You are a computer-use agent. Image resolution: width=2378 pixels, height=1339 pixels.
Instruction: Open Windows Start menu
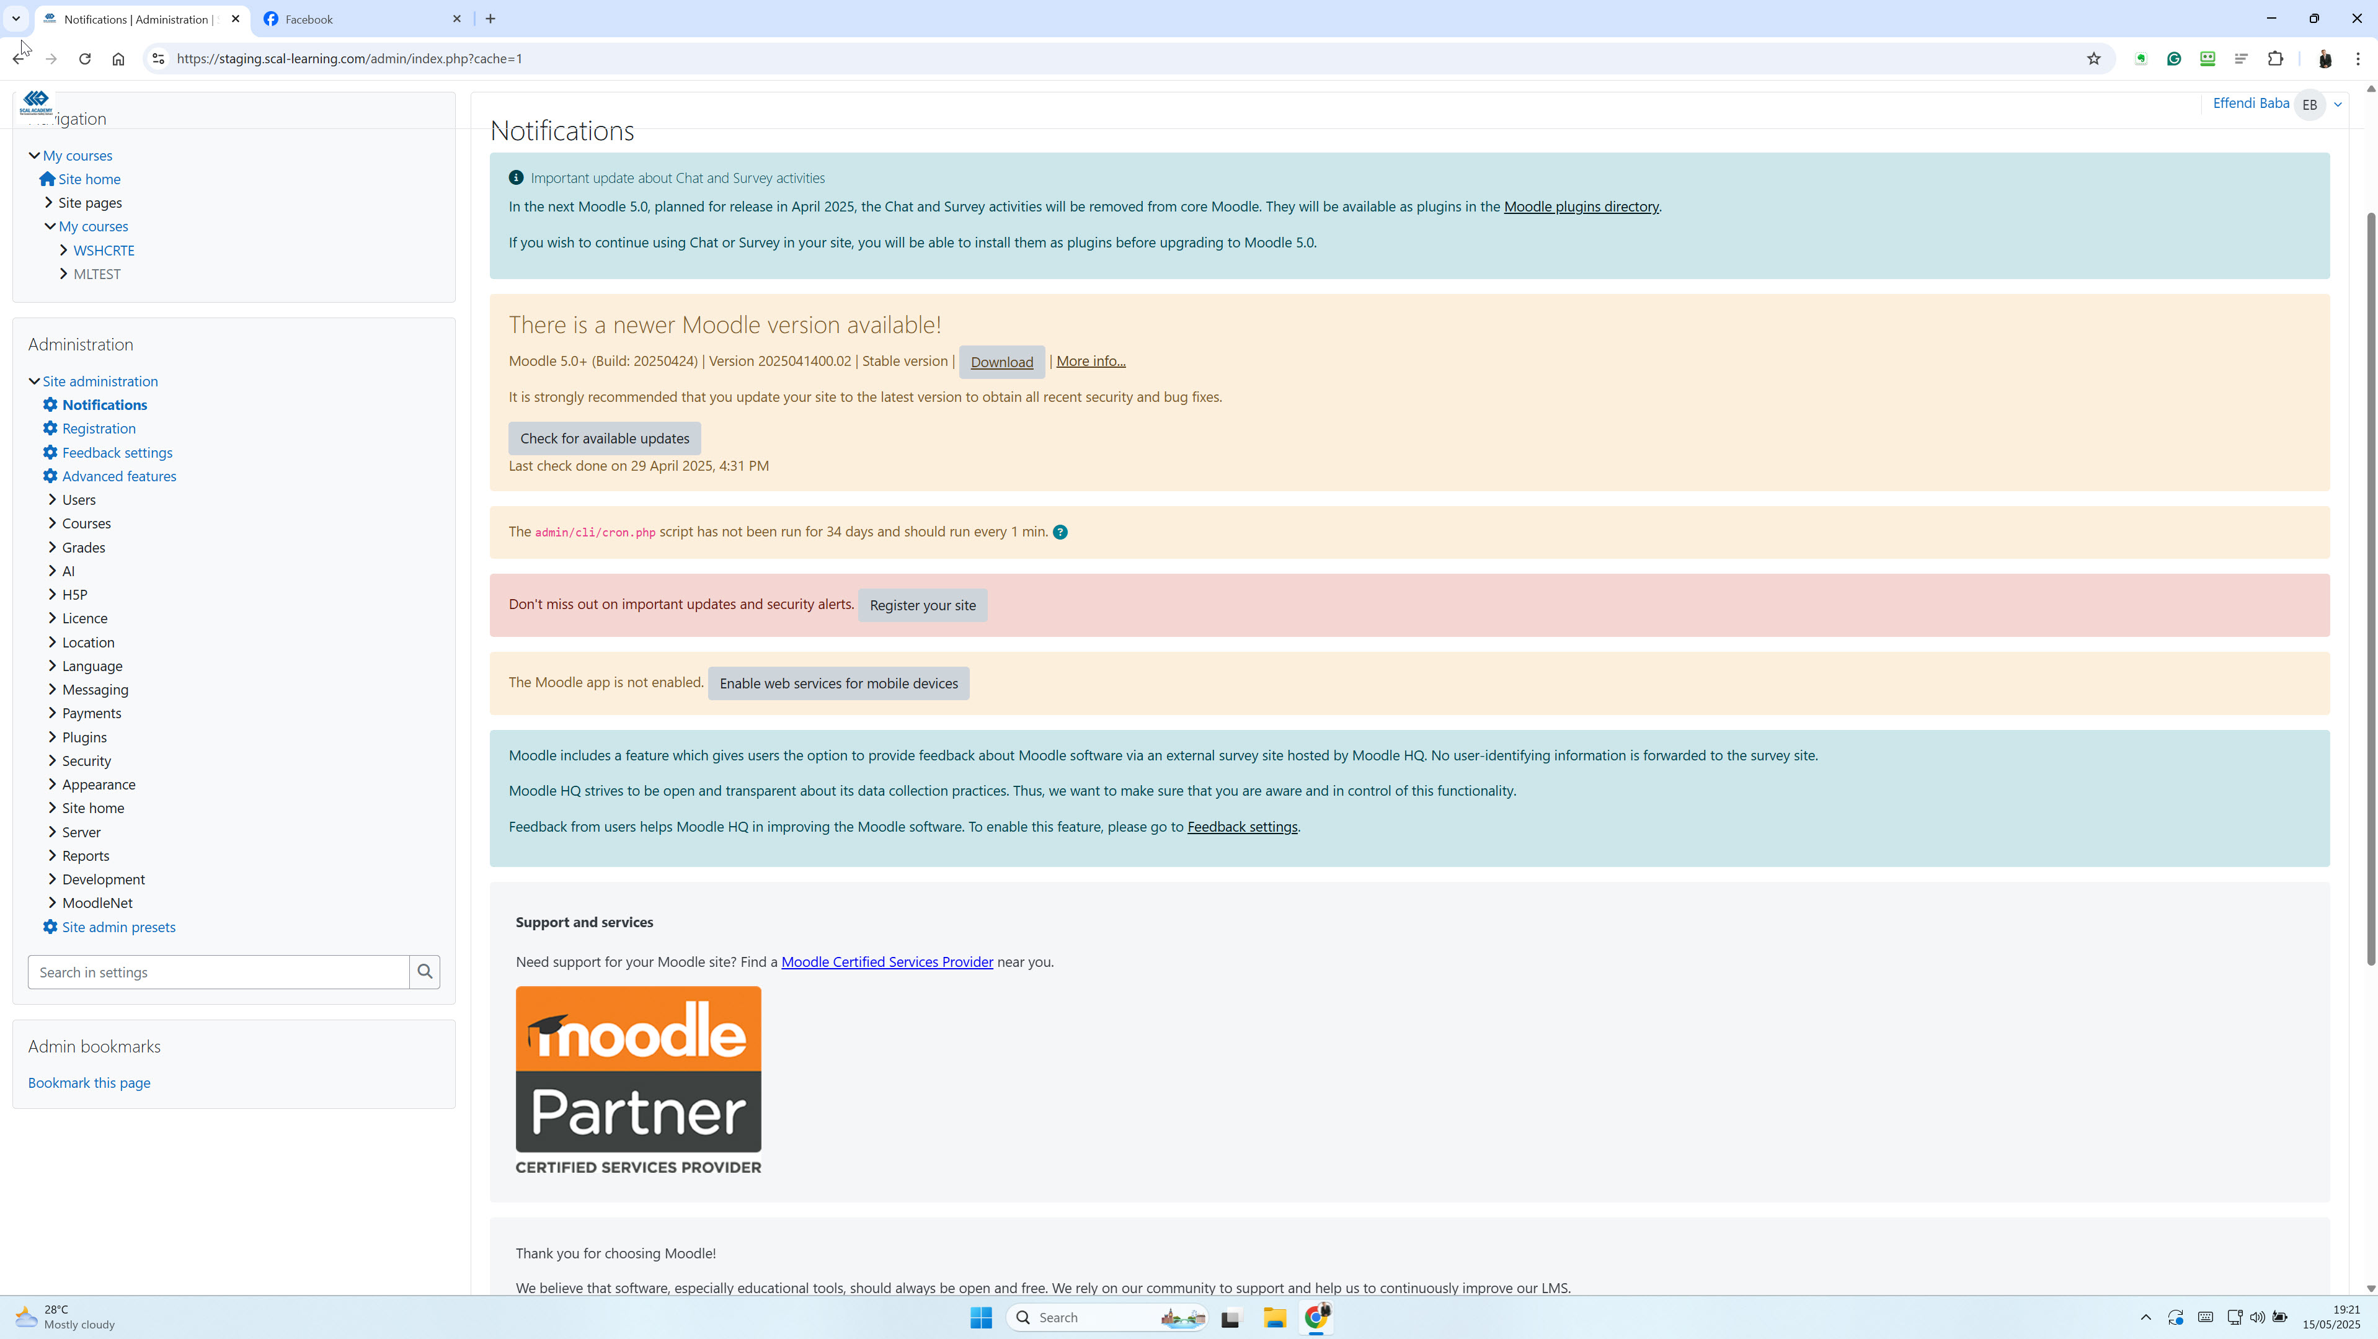980,1317
